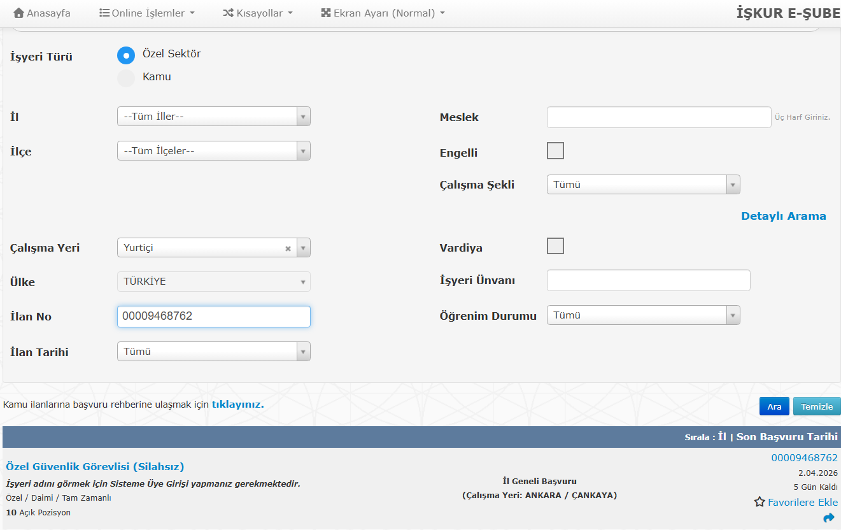The width and height of the screenshot is (841, 530).
Task: Click the İŞKUR E-ŞUBE title
Action: (x=788, y=13)
